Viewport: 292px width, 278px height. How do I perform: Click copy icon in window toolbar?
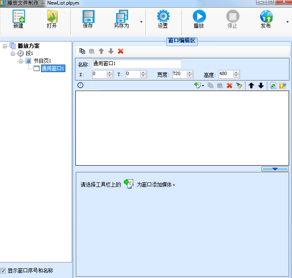click(x=82, y=51)
